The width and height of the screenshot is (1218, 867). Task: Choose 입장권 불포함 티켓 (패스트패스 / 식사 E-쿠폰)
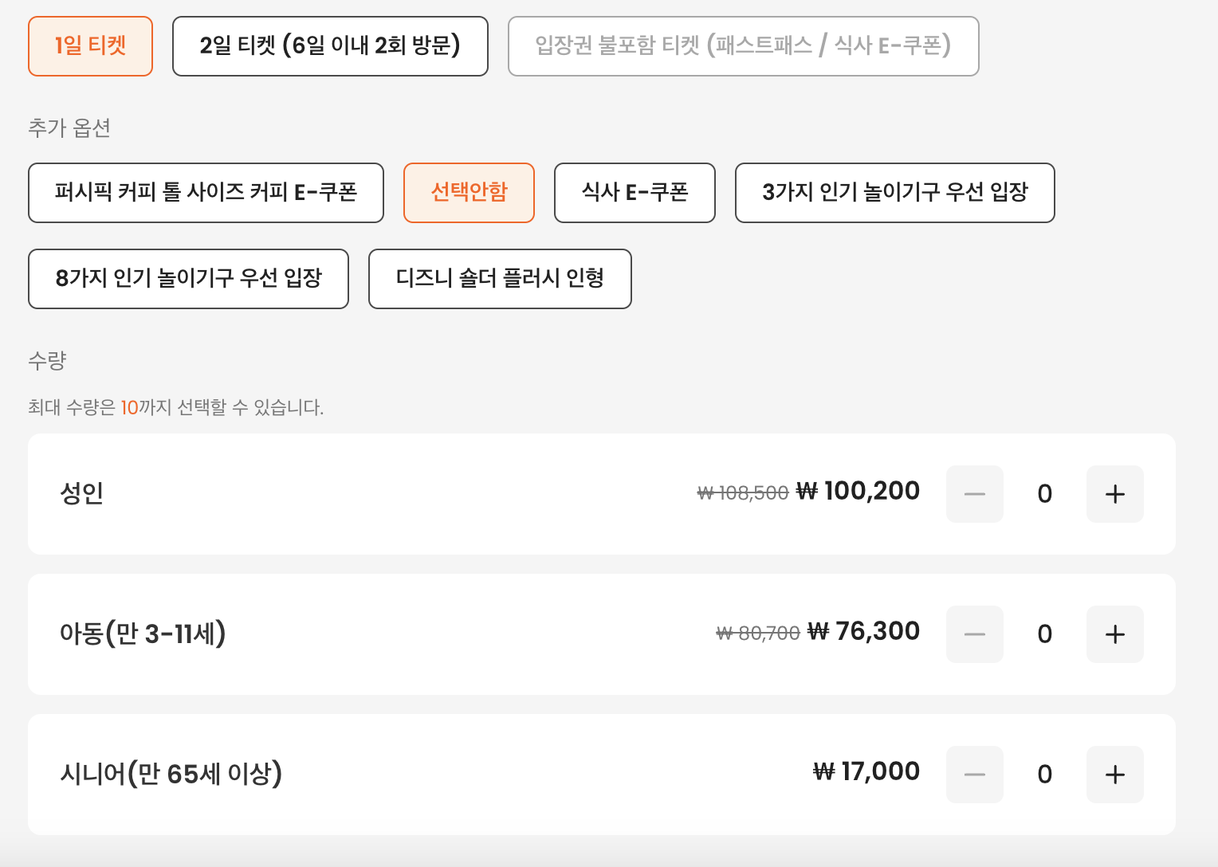point(743,45)
